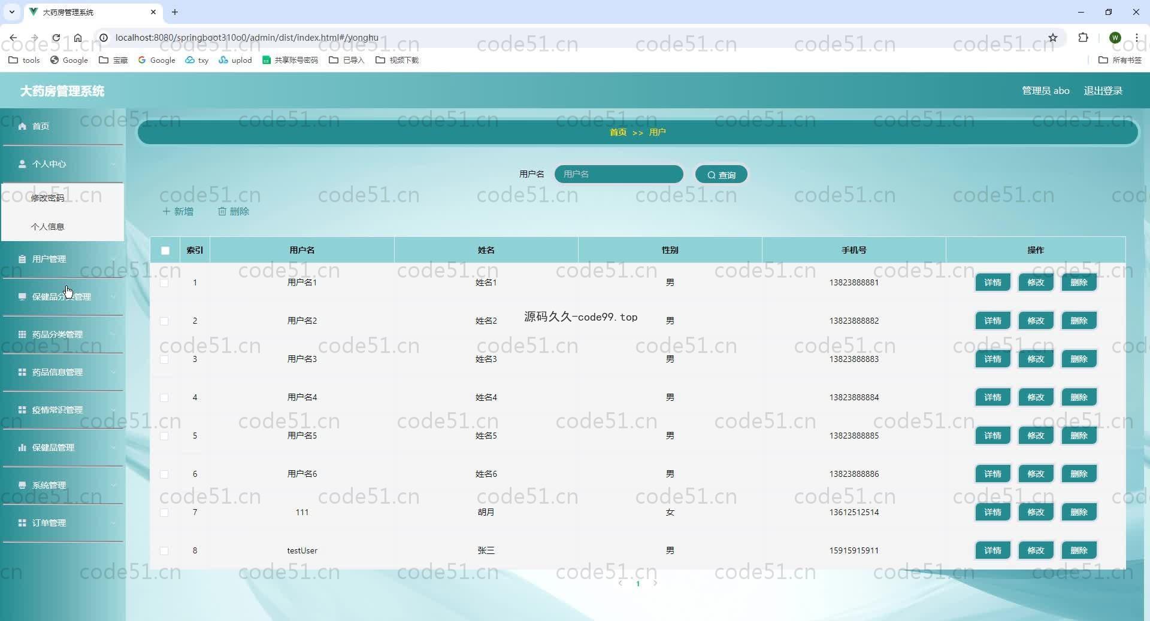Check the row checkbox for testUser
Image resolution: width=1150 pixels, height=621 pixels.
(164, 551)
